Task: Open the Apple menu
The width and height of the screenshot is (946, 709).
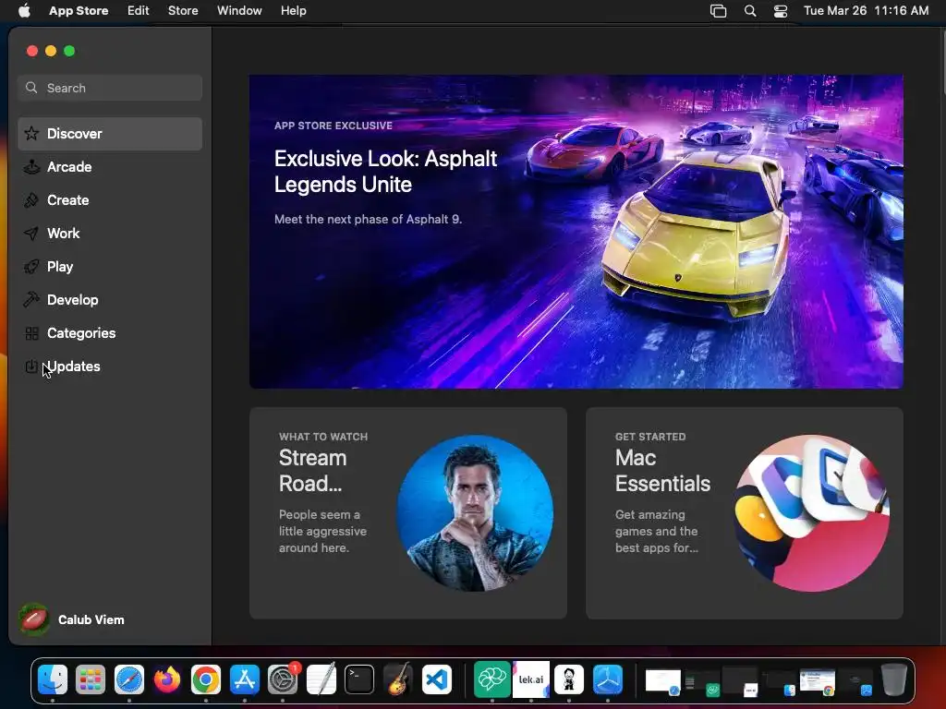Action: [x=24, y=11]
